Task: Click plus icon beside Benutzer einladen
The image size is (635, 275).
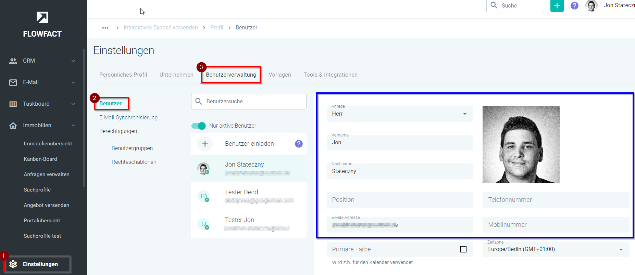Action: coord(205,144)
